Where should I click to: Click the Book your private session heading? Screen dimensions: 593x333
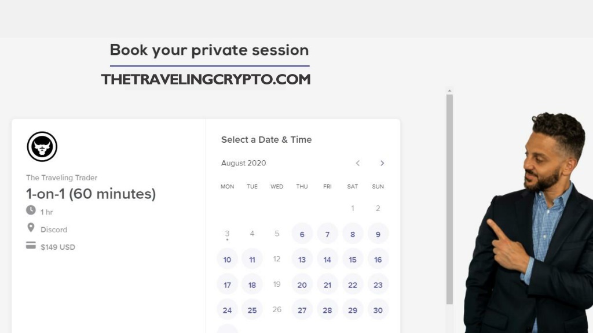click(x=209, y=50)
